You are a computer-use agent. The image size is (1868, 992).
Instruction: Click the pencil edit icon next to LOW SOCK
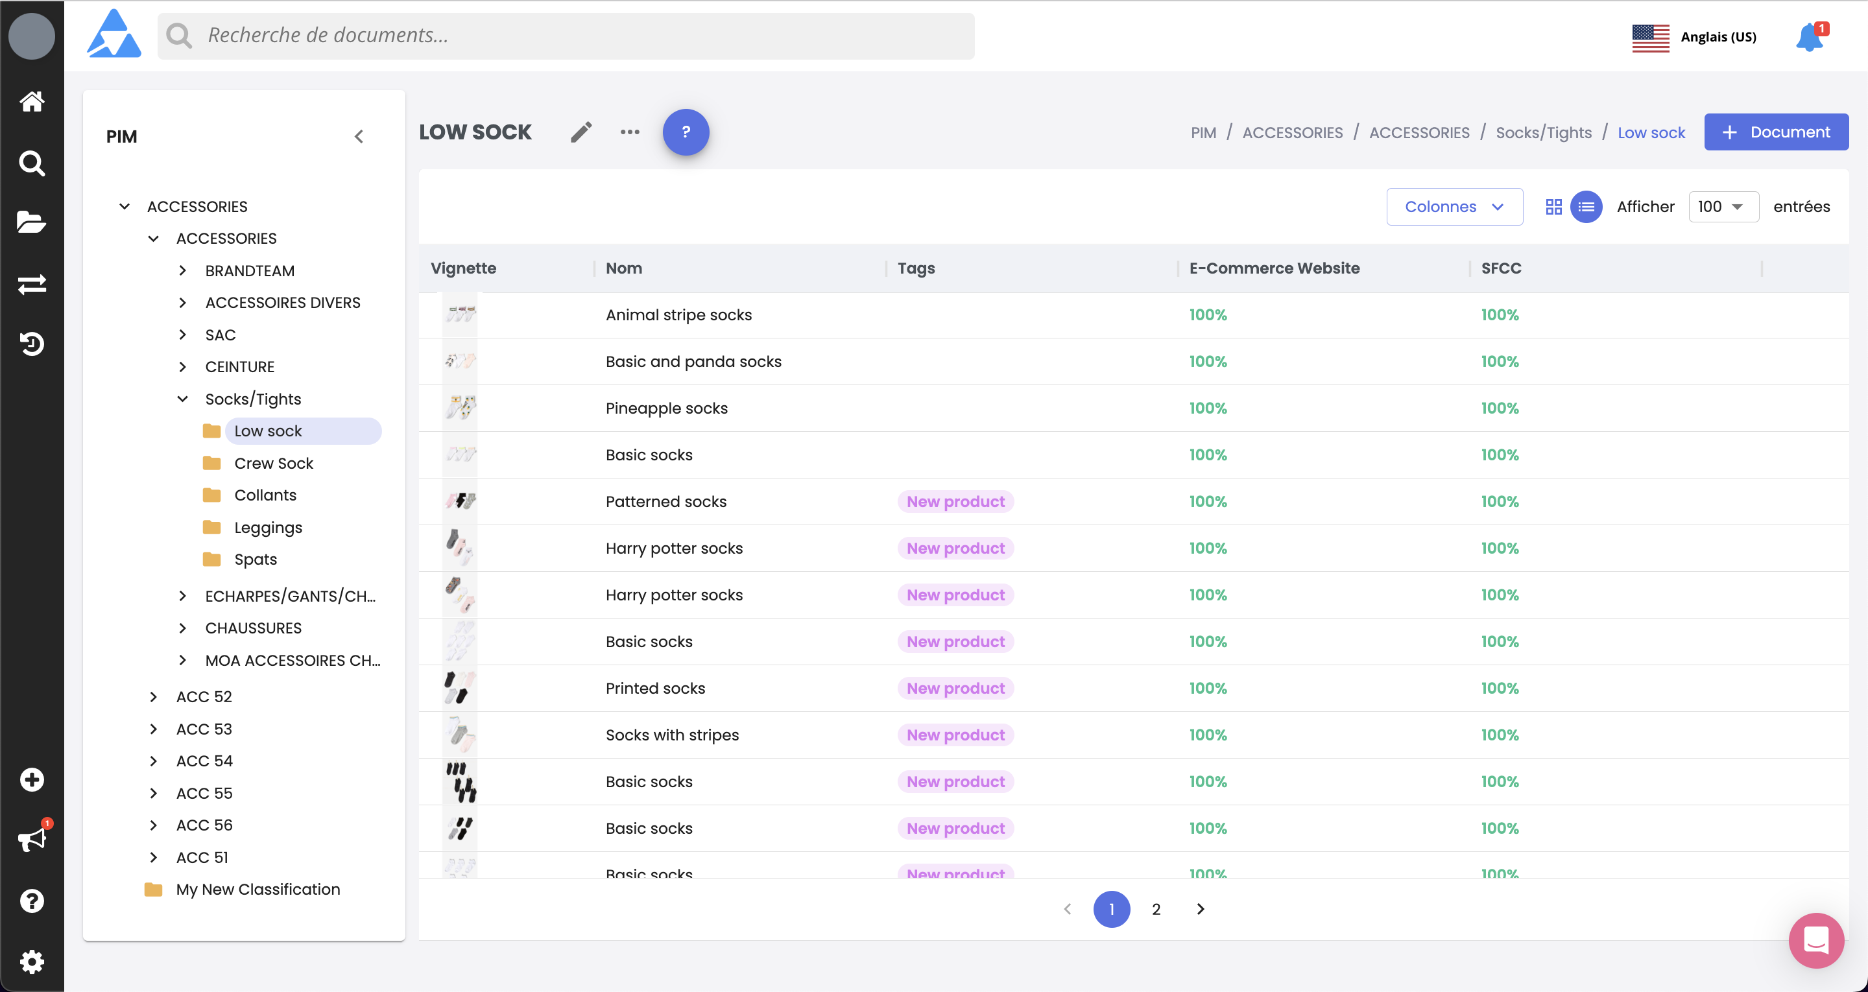tap(581, 132)
